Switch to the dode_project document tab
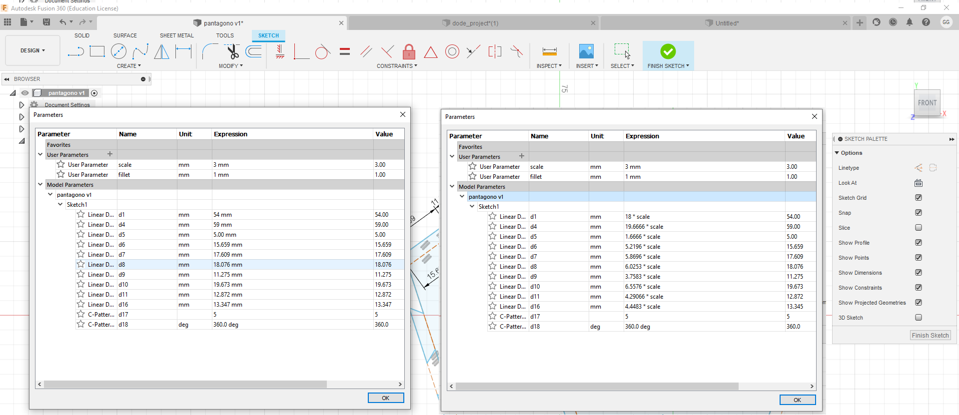Image resolution: width=959 pixels, height=415 pixels. (474, 23)
